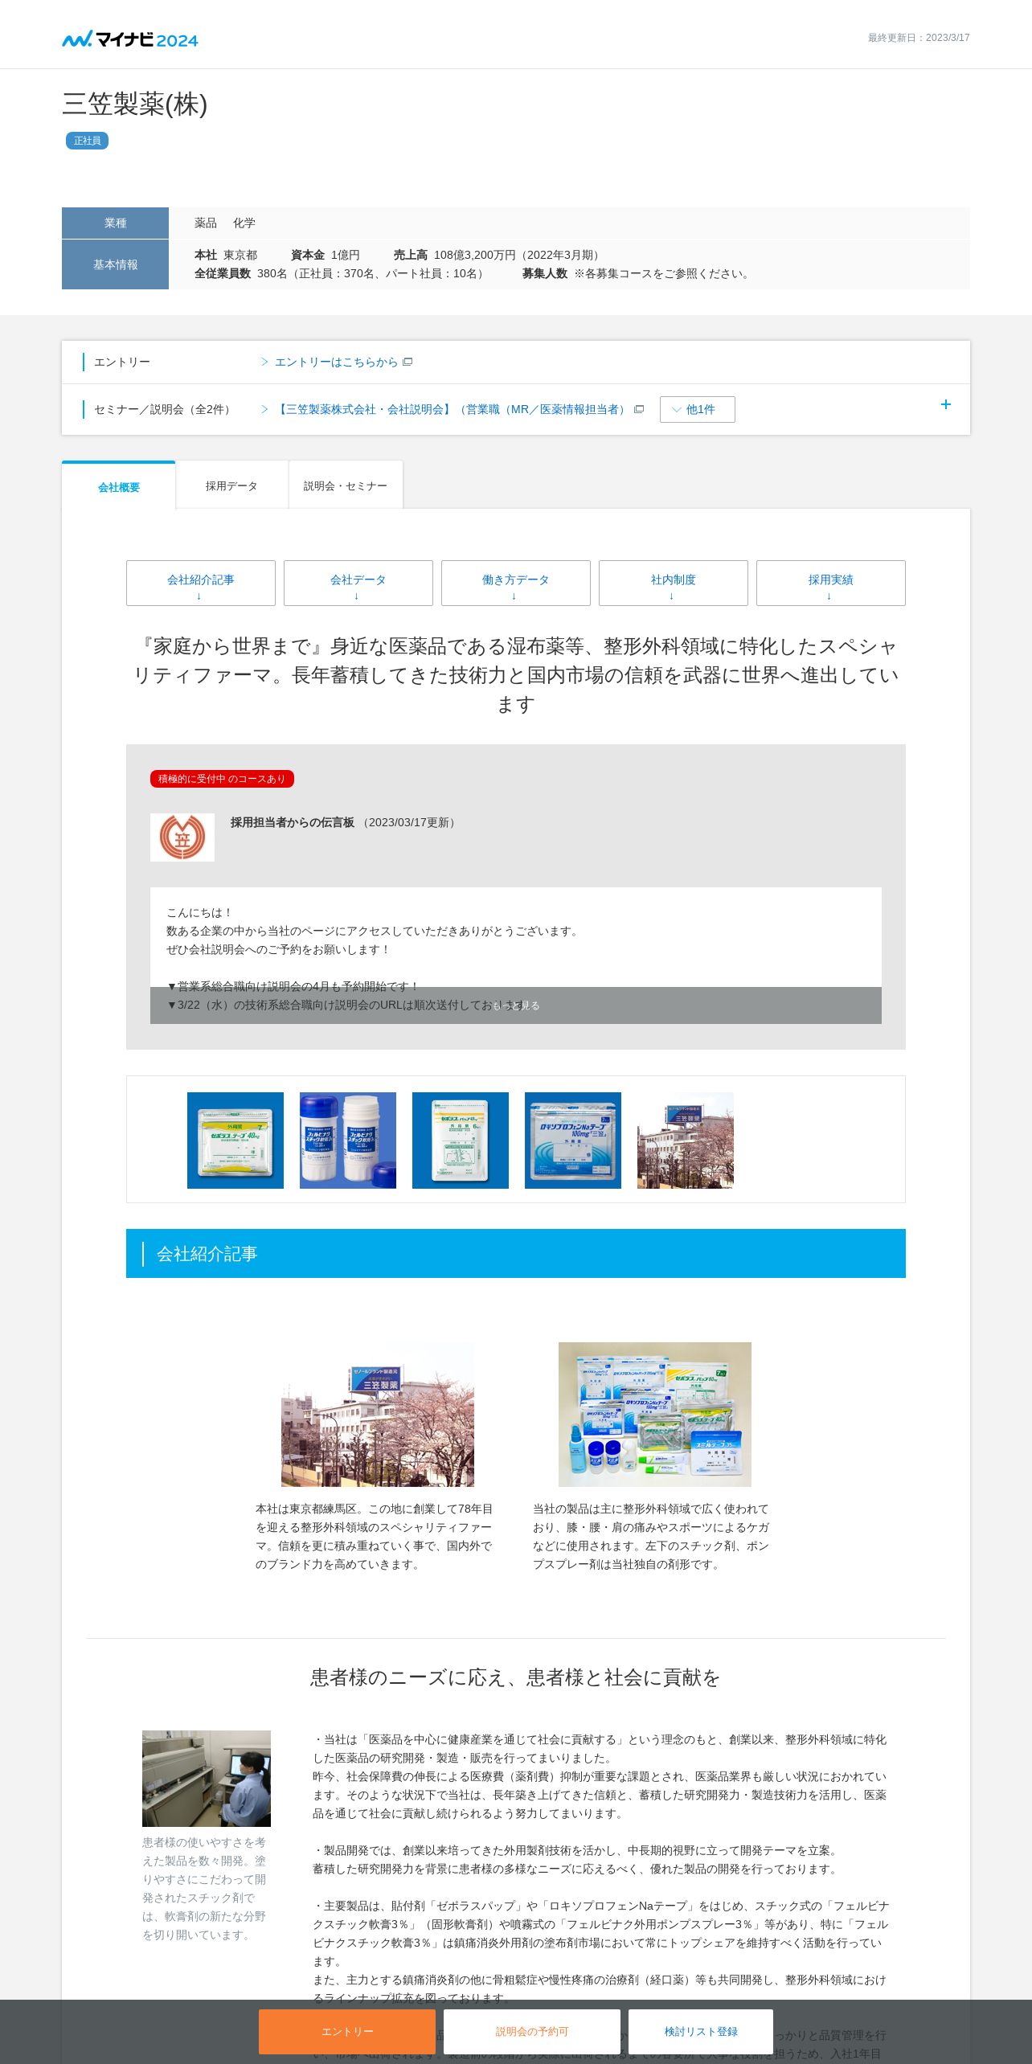1032x2064 pixels.
Task: Open the headquarters building thumbnail in the gallery
Action: [x=686, y=1141]
